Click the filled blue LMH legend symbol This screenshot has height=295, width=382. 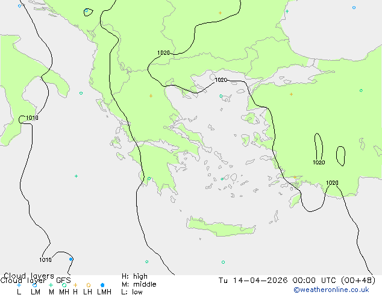(102, 285)
